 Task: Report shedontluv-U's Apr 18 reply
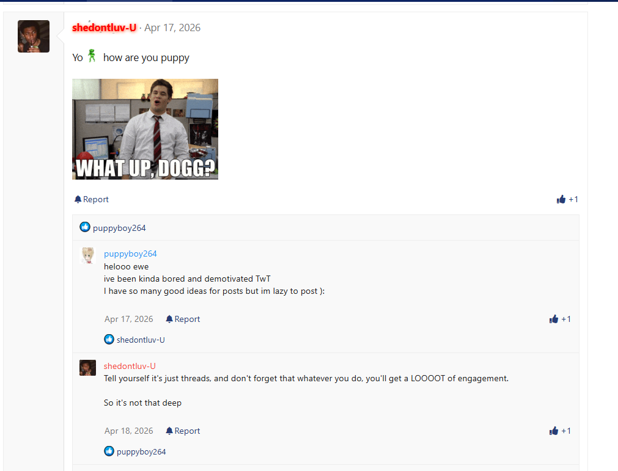(x=183, y=431)
